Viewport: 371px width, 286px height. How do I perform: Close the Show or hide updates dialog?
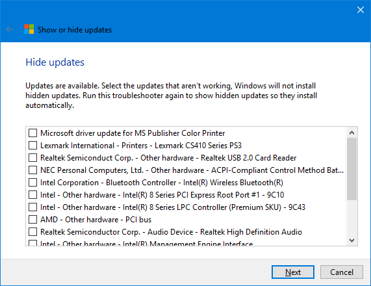[361, 10]
